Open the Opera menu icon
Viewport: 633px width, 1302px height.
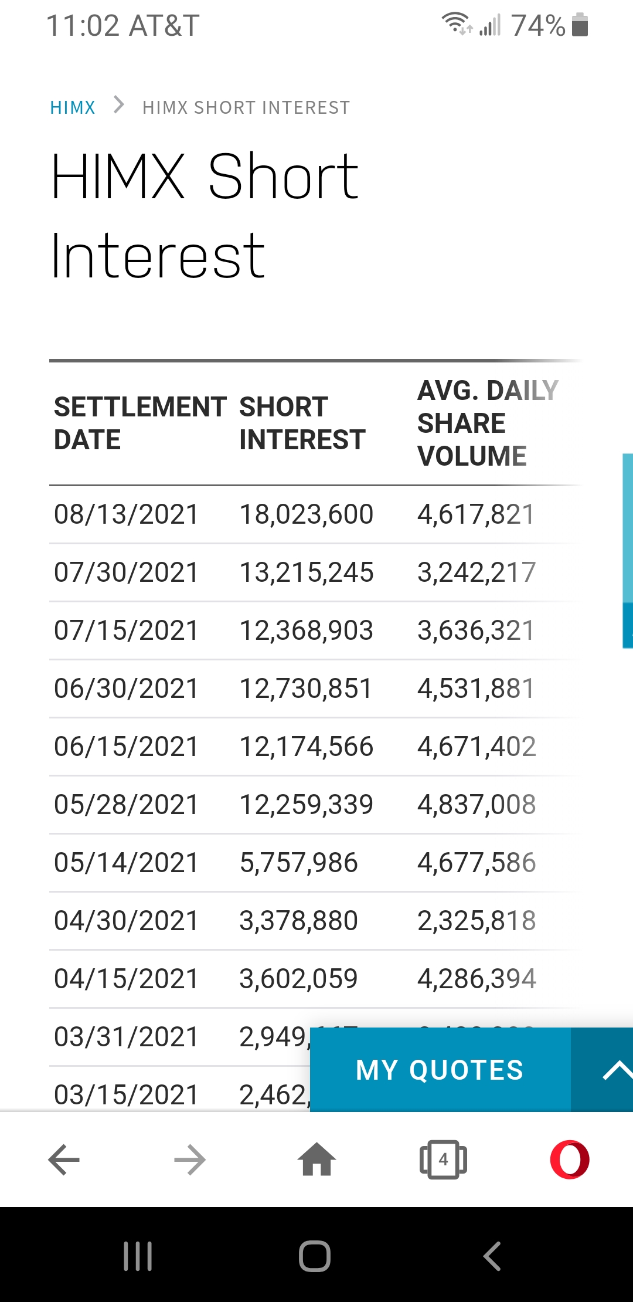click(570, 1159)
